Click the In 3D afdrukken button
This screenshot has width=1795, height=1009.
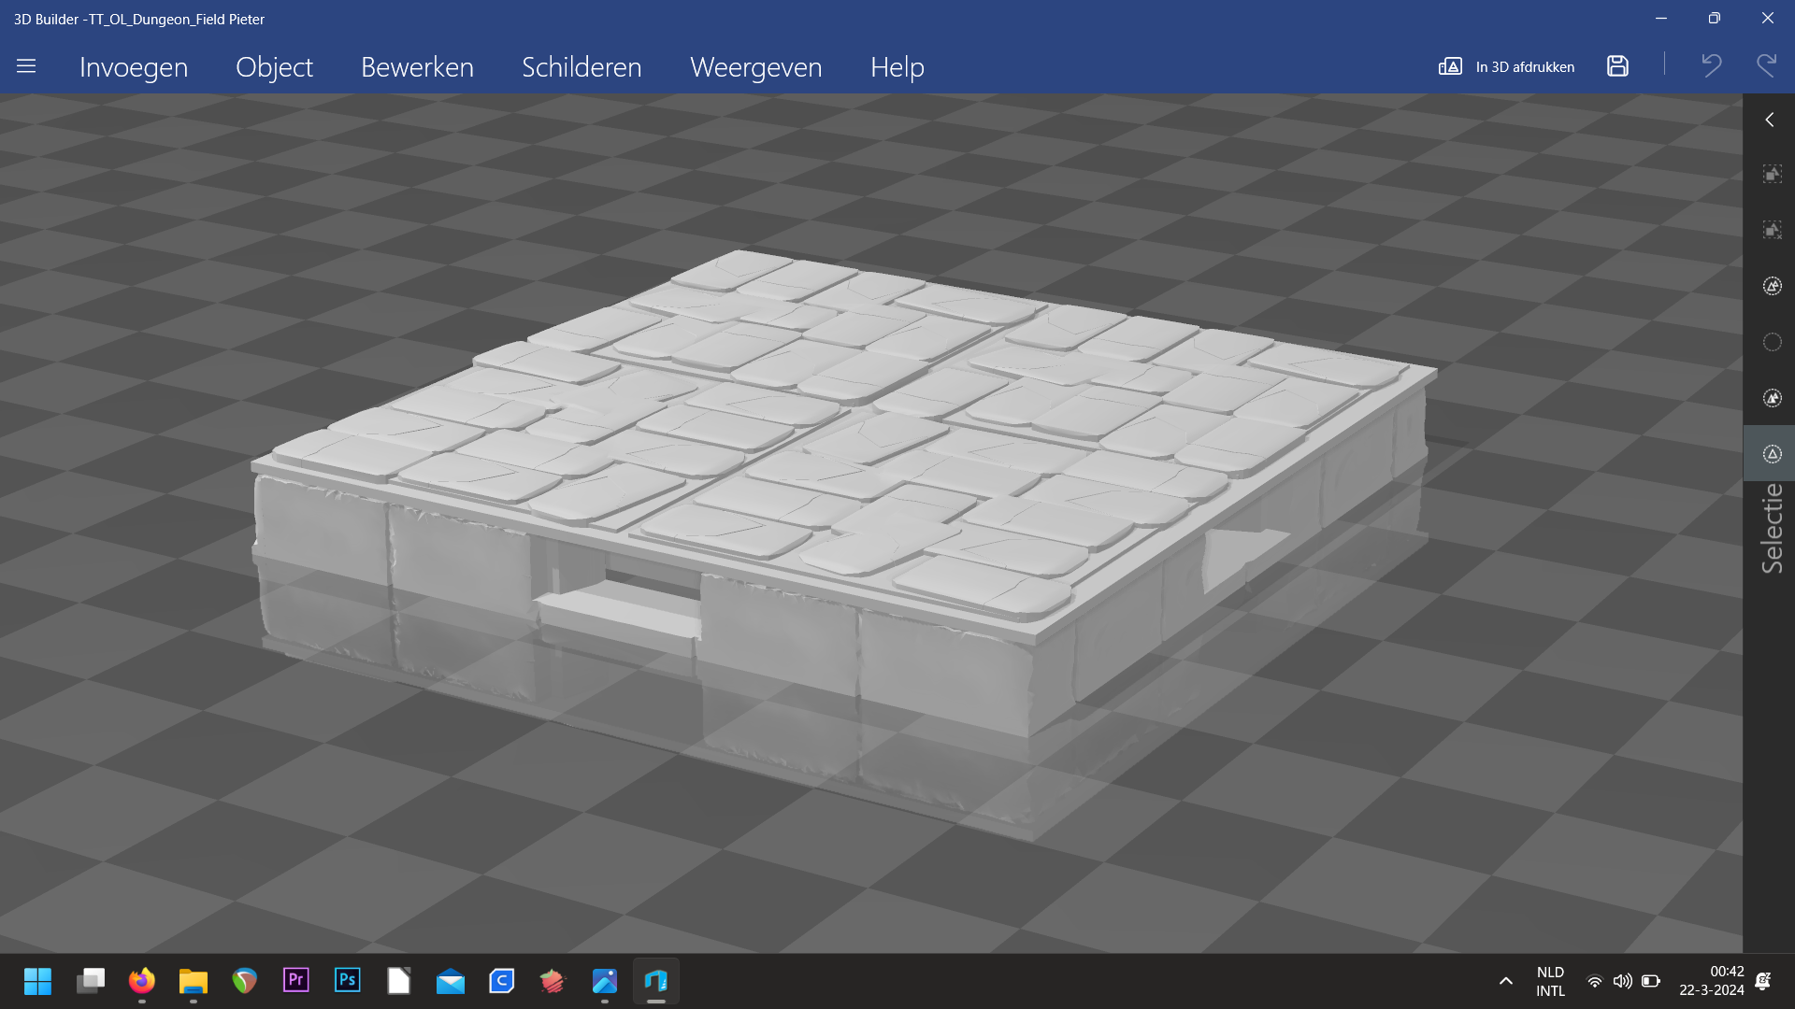(x=1506, y=66)
